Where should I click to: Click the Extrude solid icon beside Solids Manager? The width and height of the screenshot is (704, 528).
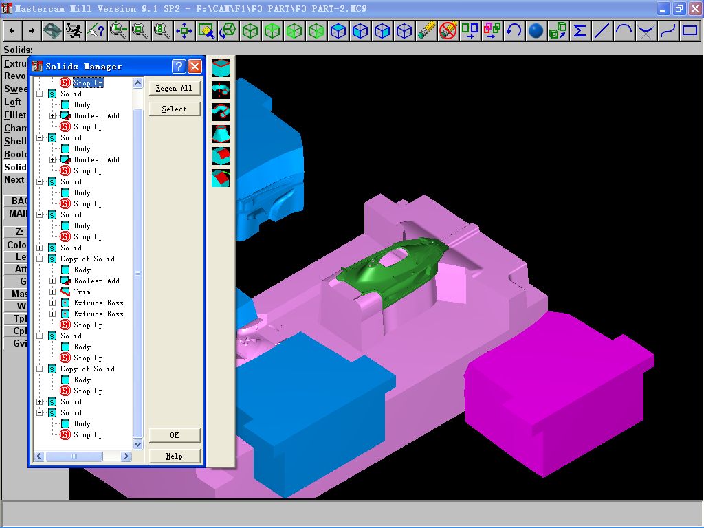221,68
